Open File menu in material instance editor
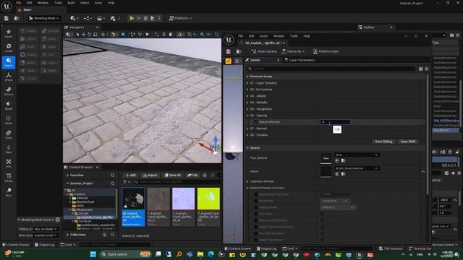 240,36
